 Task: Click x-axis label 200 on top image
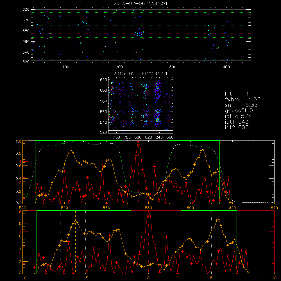pyautogui.click(x=119, y=67)
